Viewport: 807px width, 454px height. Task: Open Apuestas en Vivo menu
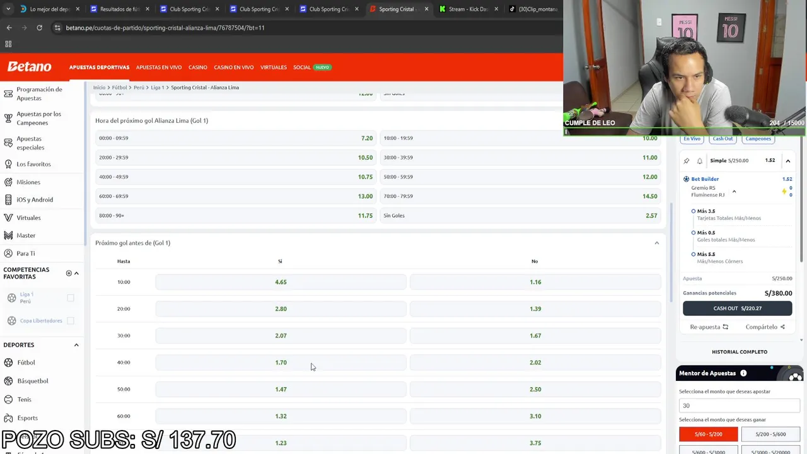159,67
